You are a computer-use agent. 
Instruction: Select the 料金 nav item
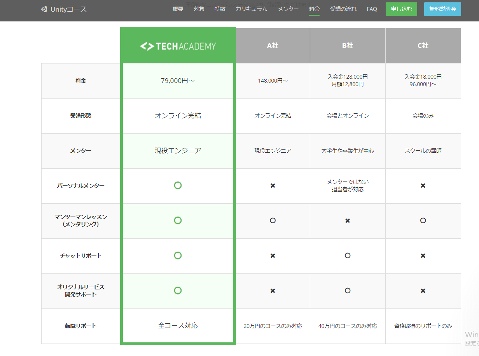tap(314, 9)
